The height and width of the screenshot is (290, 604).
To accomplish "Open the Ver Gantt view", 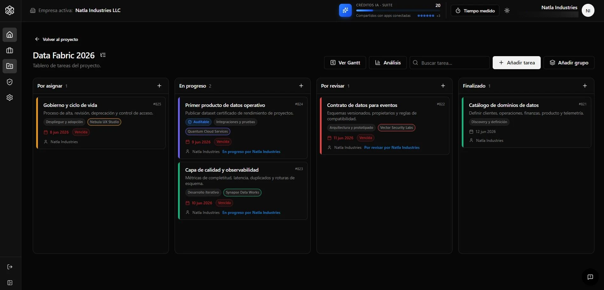I will (345, 63).
